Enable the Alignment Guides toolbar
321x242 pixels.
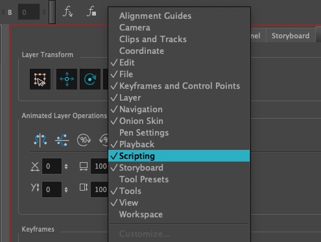179,16
